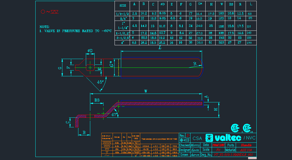Image resolution: width=292 pixels, height=160 pixels.
Task: Click the right CSA C-US certification mark
Action: point(246,128)
